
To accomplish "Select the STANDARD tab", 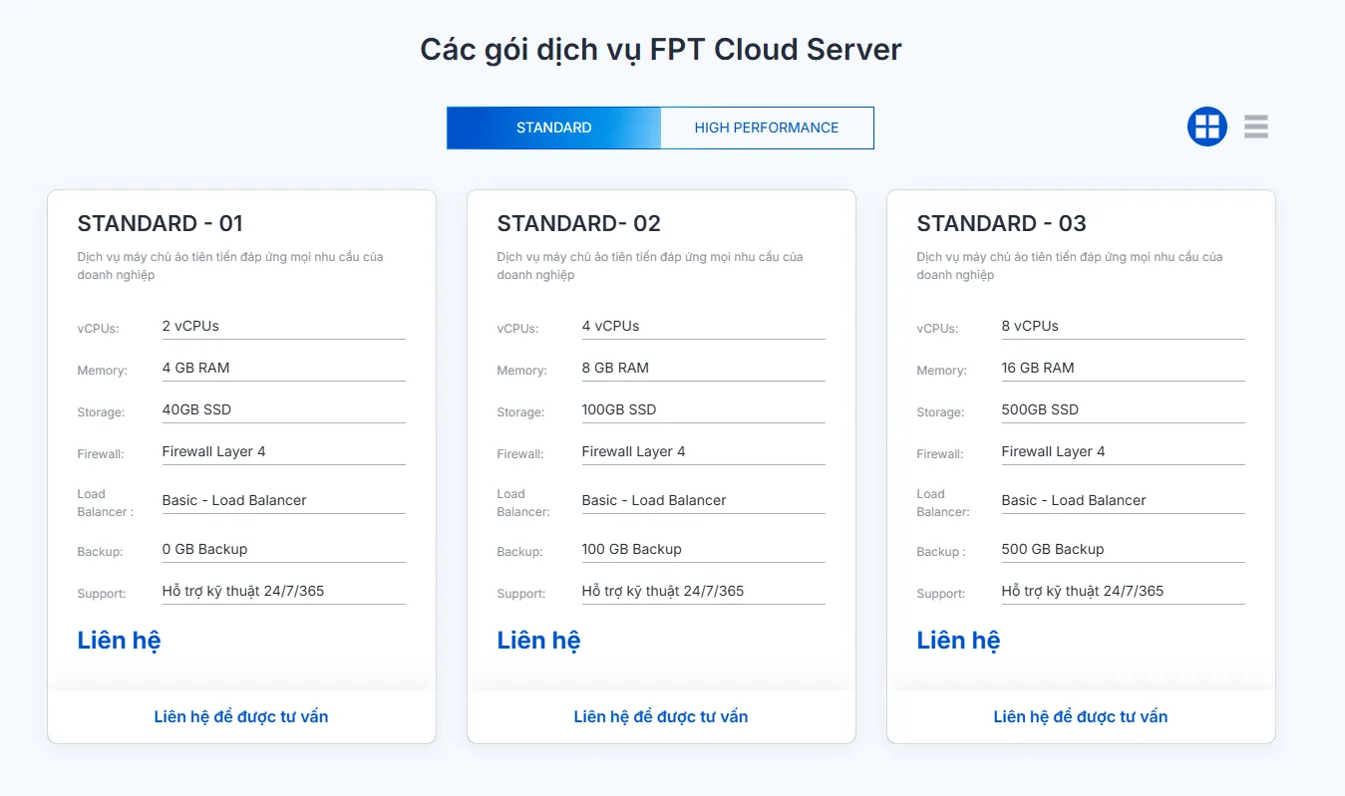I will tap(553, 128).
